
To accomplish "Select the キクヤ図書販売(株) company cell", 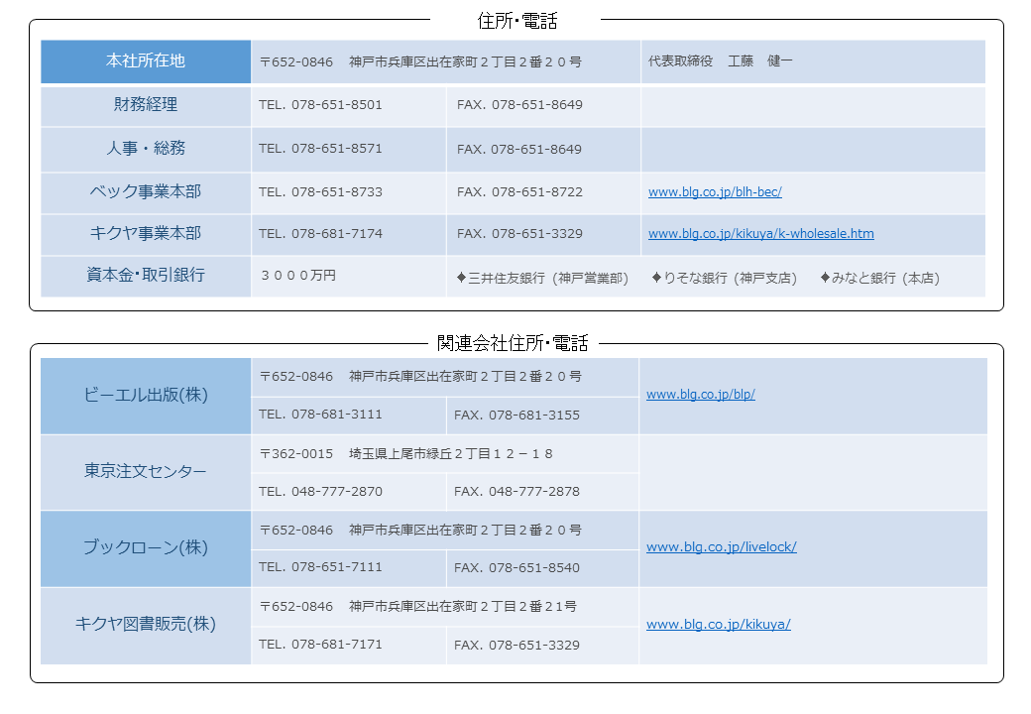I will pyautogui.click(x=146, y=625).
